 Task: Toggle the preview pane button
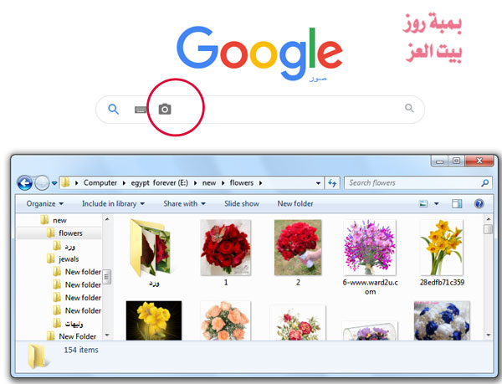tap(457, 203)
